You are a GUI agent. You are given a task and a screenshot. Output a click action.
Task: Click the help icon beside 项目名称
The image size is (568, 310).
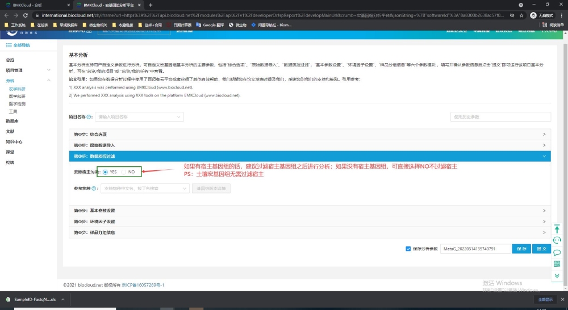pos(89,117)
